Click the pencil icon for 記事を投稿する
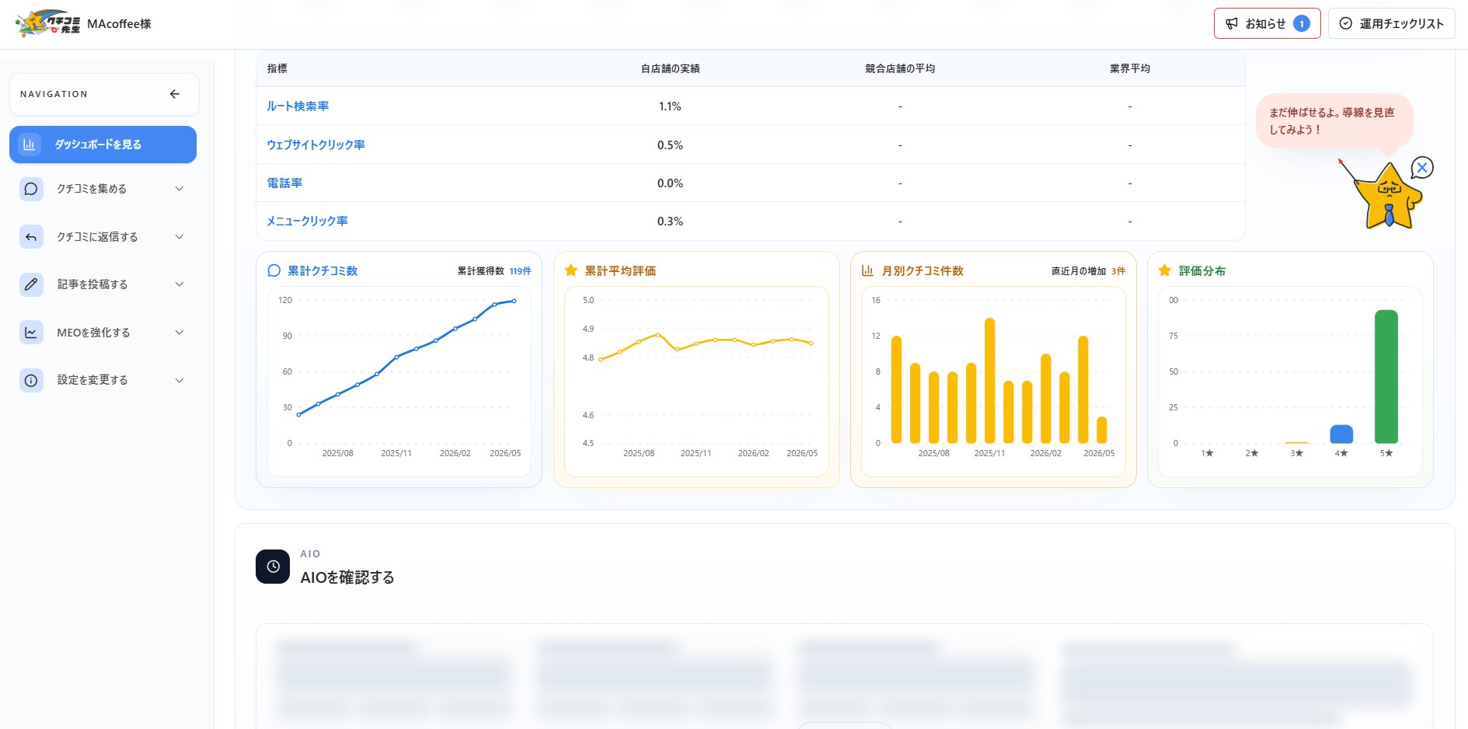The width and height of the screenshot is (1468, 729). click(x=31, y=284)
